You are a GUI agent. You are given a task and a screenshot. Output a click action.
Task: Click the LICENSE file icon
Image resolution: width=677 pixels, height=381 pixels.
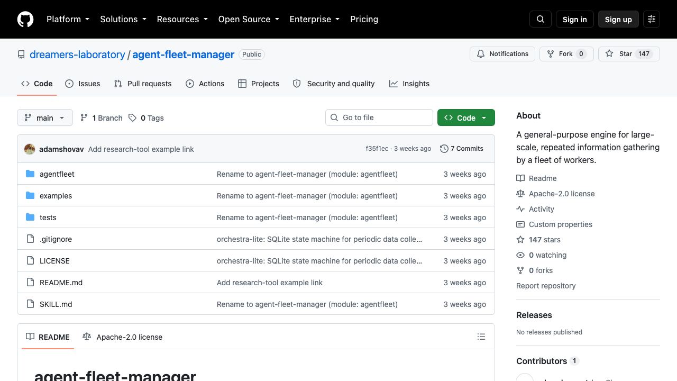(30, 261)
